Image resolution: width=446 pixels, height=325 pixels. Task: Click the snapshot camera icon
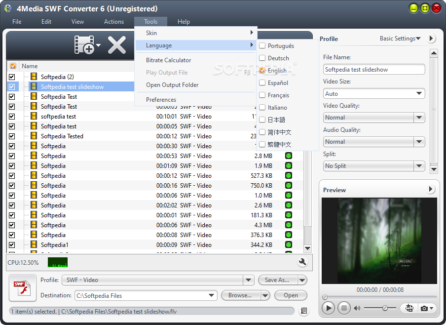pos(424,308)
